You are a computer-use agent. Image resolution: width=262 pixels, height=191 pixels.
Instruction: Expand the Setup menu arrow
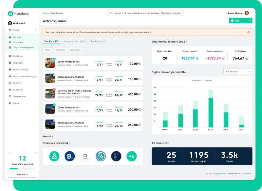pyautogui.click(x=36, y=30)
